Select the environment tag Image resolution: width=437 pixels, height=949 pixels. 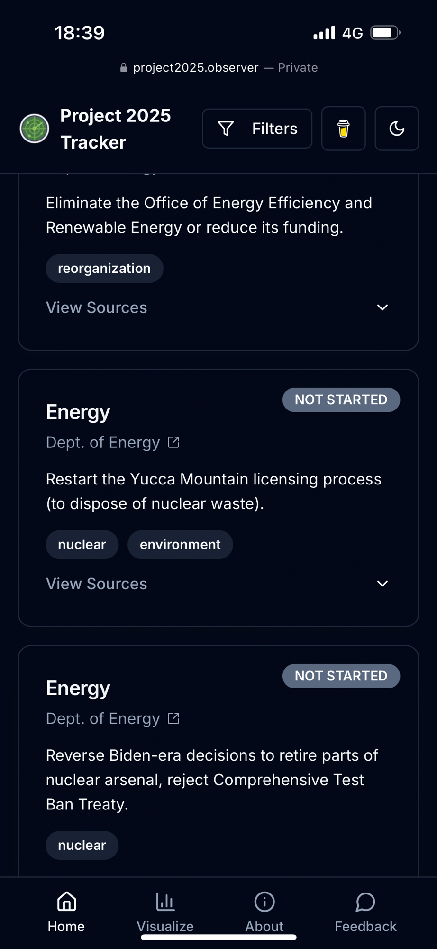coord(180,545)
